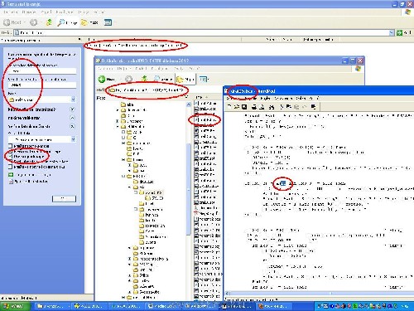414x311 pixels.
Task: Click New document icon in WordPad toolbar
Action: tap(229, 107)
